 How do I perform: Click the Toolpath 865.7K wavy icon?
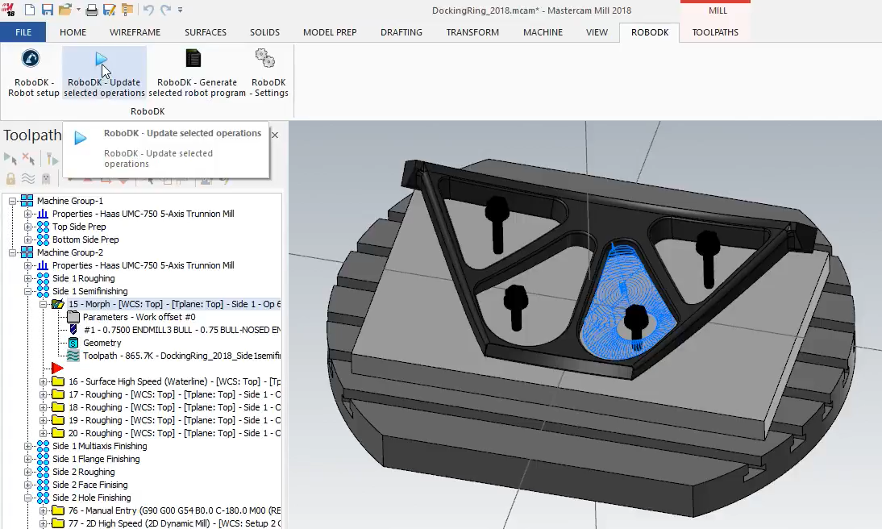73,356
